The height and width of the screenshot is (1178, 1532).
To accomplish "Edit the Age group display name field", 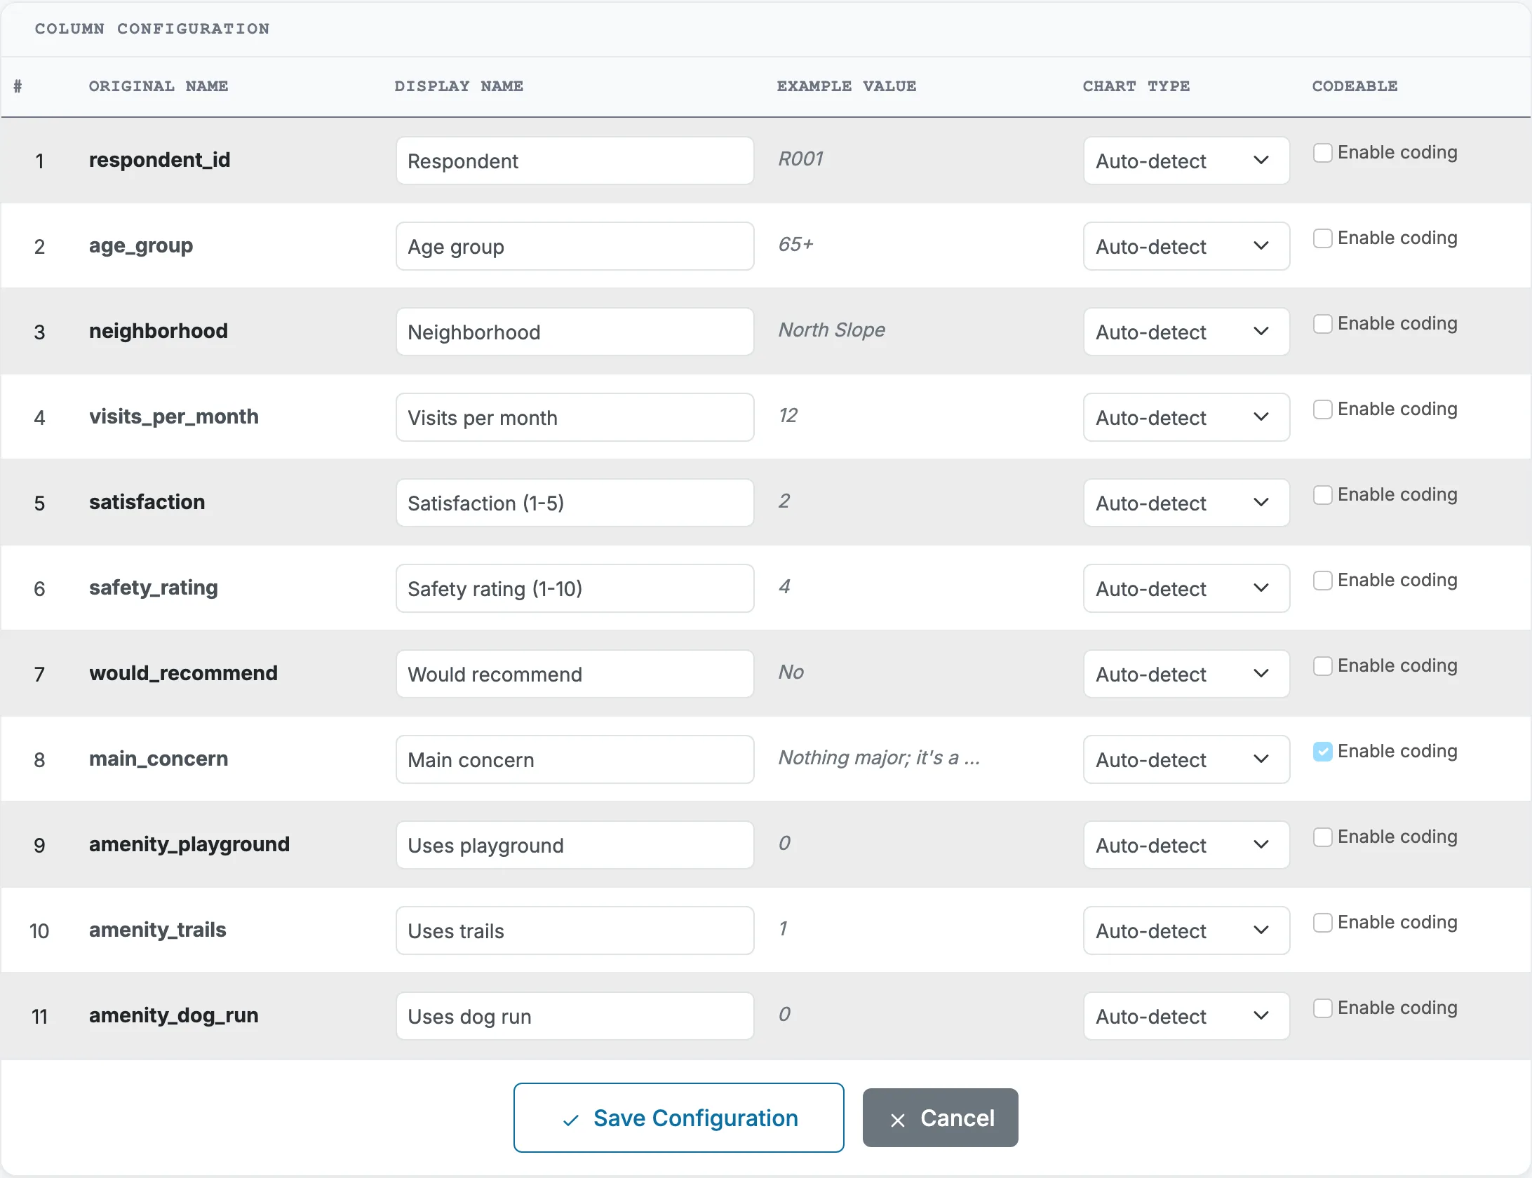I will point(574,246).
